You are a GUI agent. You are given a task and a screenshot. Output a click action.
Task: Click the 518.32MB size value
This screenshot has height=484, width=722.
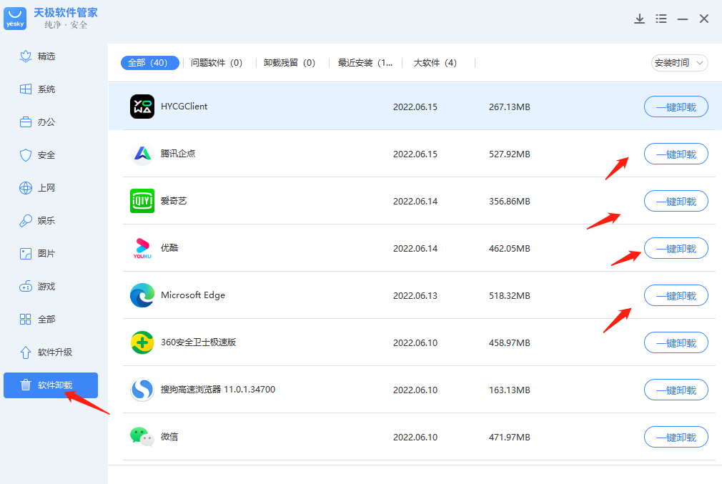pyautogui.click(x=509, y=296)
